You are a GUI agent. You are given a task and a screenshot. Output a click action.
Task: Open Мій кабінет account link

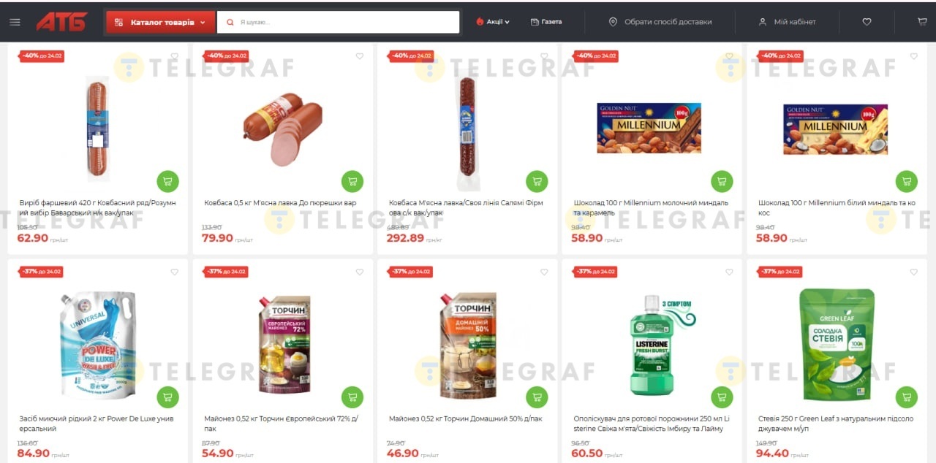(788, 22)
